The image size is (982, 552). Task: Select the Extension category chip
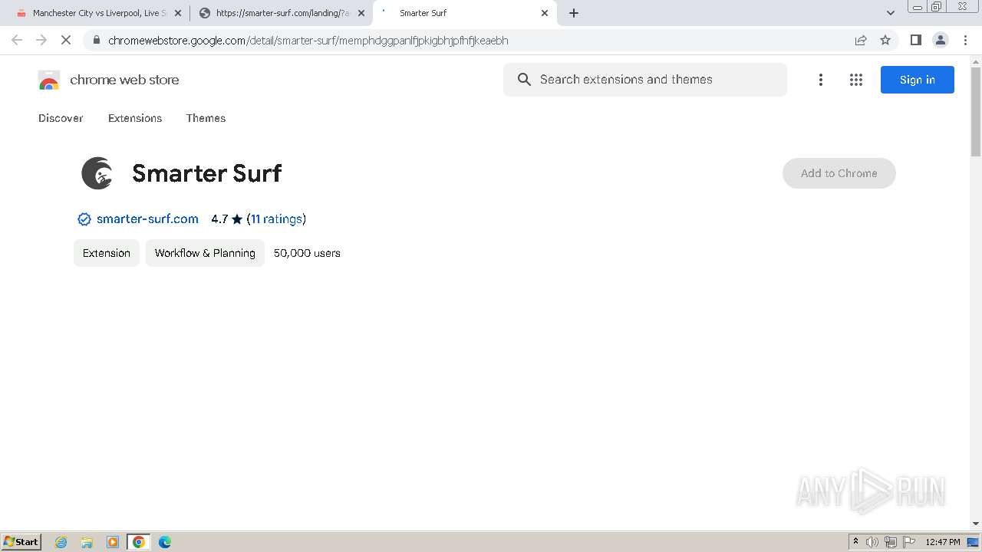[107, 253]
